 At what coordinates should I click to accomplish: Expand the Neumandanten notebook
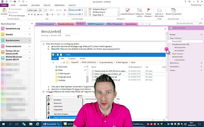point(29,46)
